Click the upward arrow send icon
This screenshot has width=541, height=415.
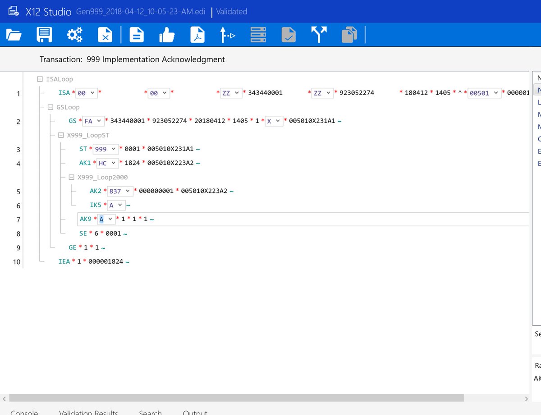pos(228,35)
